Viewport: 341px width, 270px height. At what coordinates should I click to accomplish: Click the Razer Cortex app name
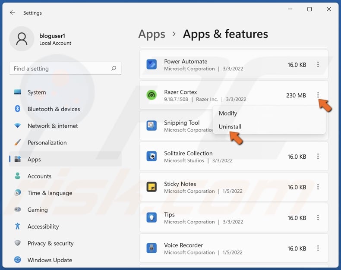coord(180,92)
